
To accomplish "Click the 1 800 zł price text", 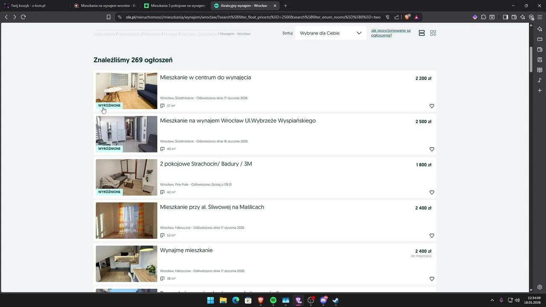I will [424, 165].
